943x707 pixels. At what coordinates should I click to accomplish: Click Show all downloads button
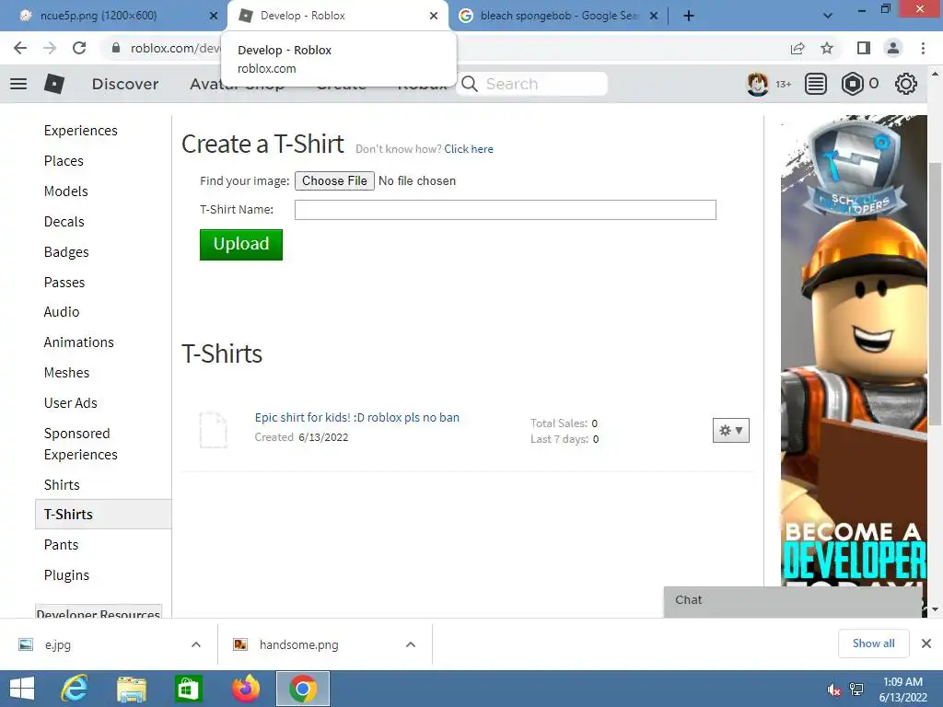(873, 643)
